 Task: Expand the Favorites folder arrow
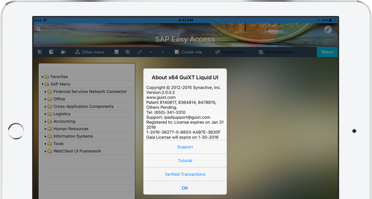(x=43, y=77)
